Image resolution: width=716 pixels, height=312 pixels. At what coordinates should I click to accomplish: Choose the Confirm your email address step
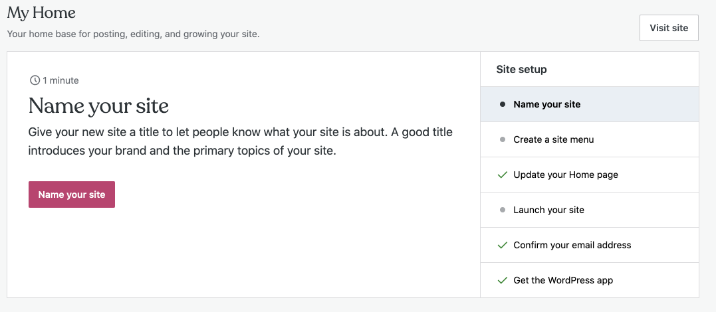coord(572,245)
